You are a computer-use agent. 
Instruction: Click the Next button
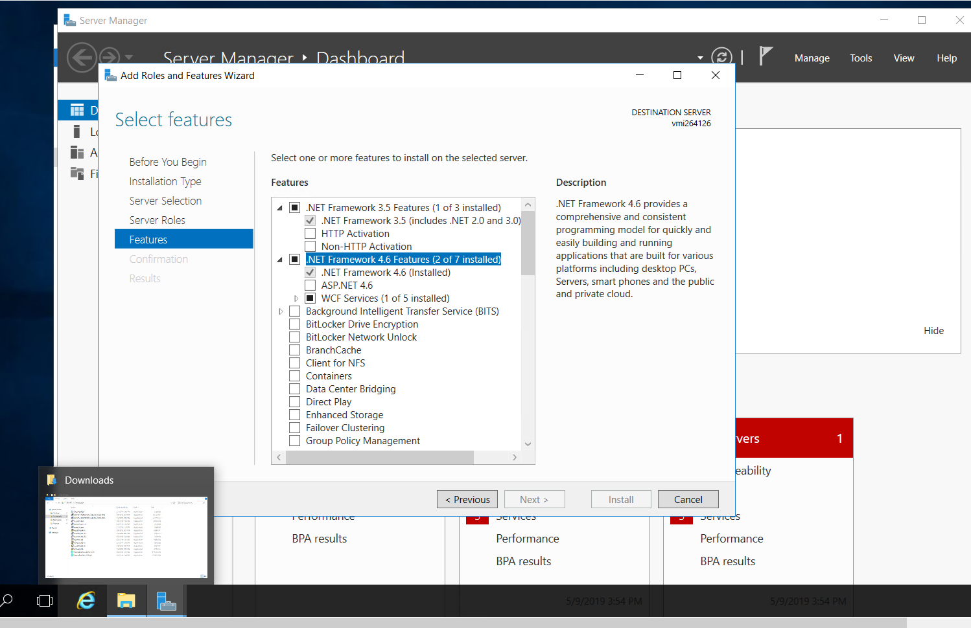click(x=534, y=499)
